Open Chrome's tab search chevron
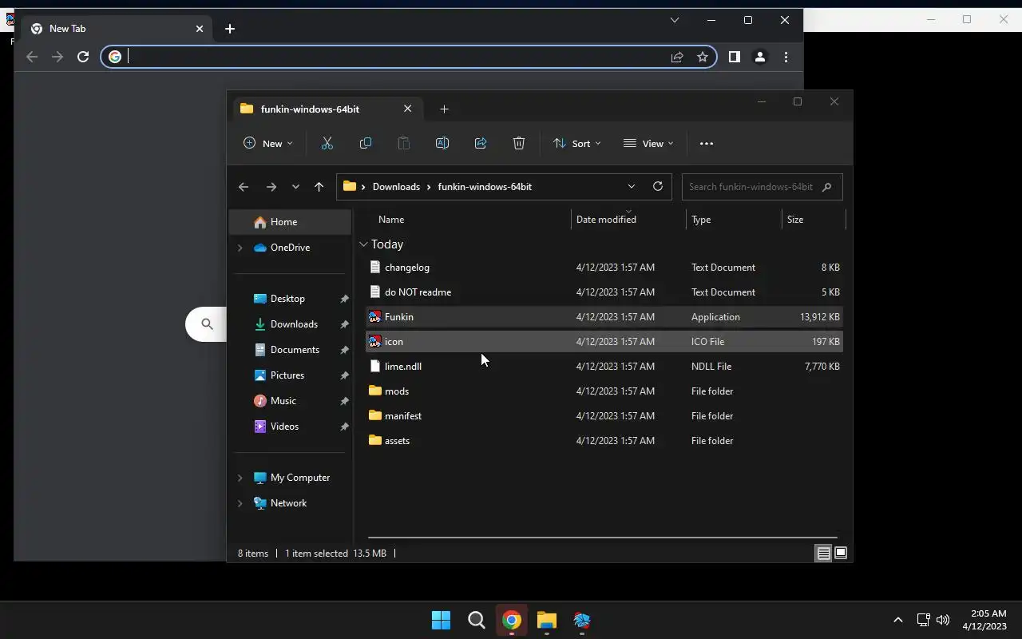The width and height of the screenshot is (1022, 639). click(675, 20)
